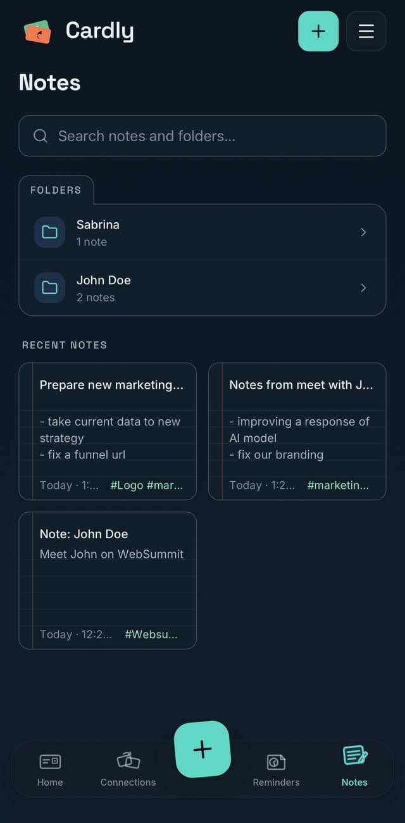This screenshot has height=823, width=405.
Task: Open the Prepare new marketing note
Action: click(108, 431)
